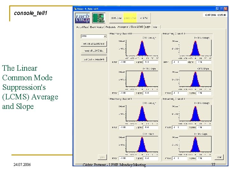The width and height of the screenshot is (229, 172).
Task: Switch to the Event Monitor tab
Action: point(97,27)
